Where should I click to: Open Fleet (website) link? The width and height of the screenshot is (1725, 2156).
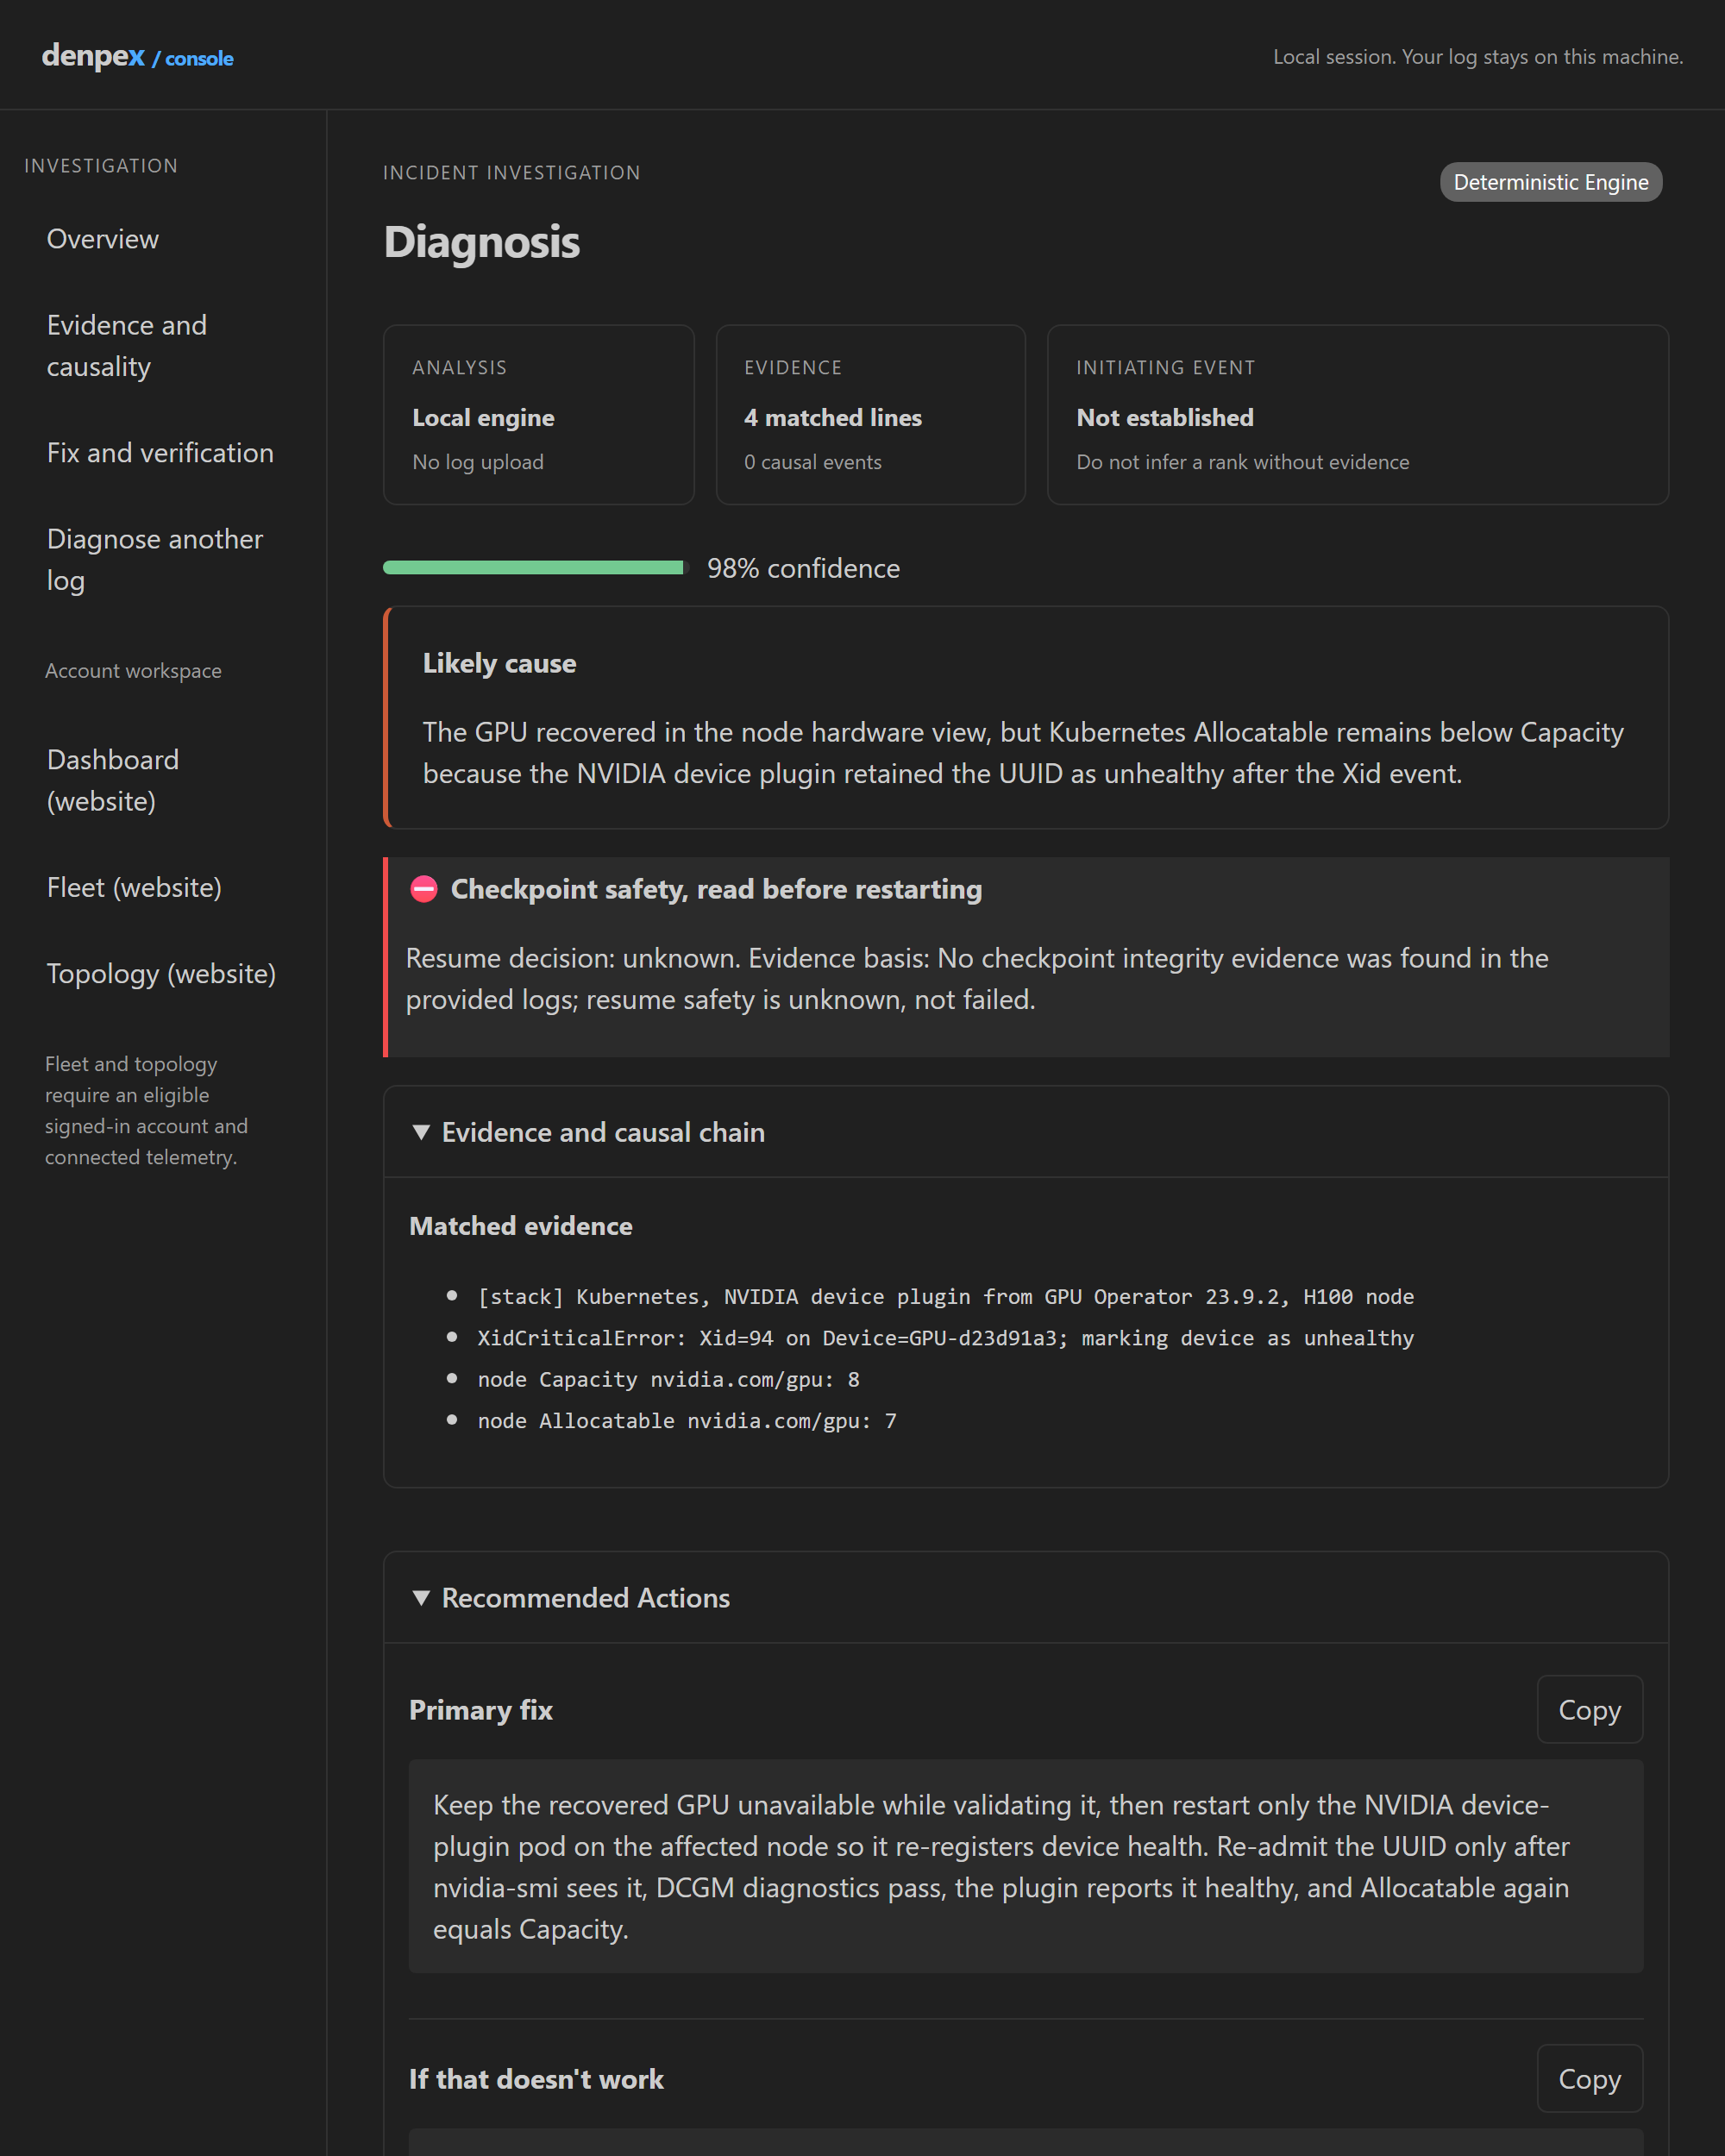click(x=134, y=887)
